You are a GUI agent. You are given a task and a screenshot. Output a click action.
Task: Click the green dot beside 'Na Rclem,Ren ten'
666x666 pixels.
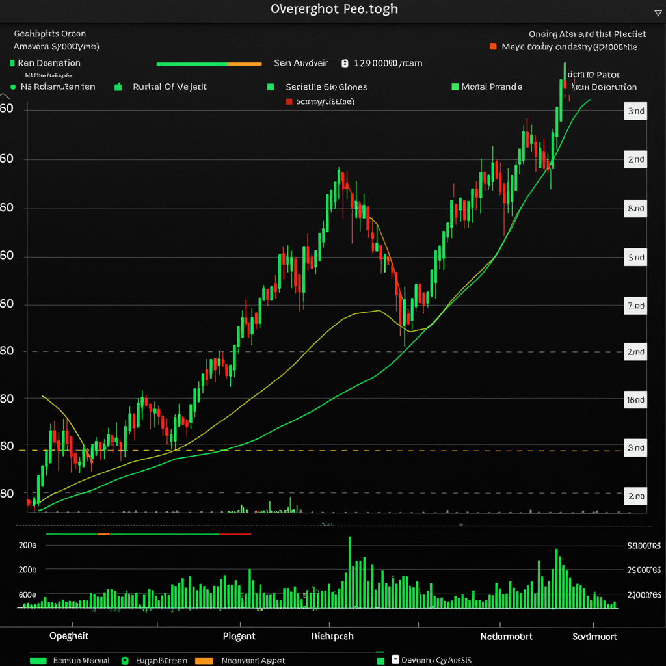coord(13,87)
